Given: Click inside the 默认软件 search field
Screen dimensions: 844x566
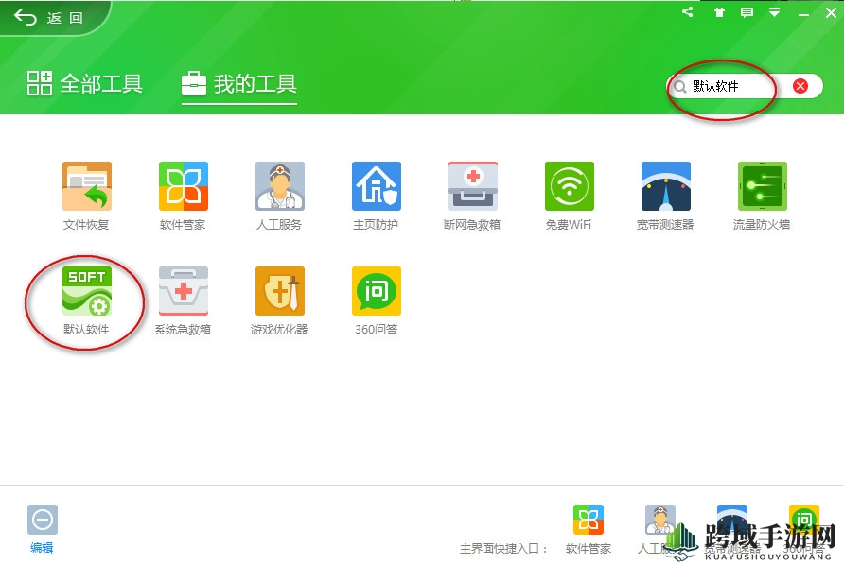Looking at the screenshot, I should [745, 86].
